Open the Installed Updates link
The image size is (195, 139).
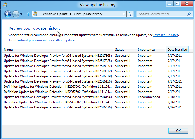coord(165,35)
